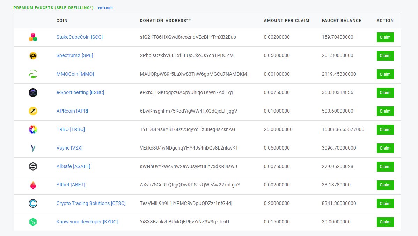Open the SpectrumX [SPE] link
This screenshot has height=236, width=418.
tap(75, 55)
